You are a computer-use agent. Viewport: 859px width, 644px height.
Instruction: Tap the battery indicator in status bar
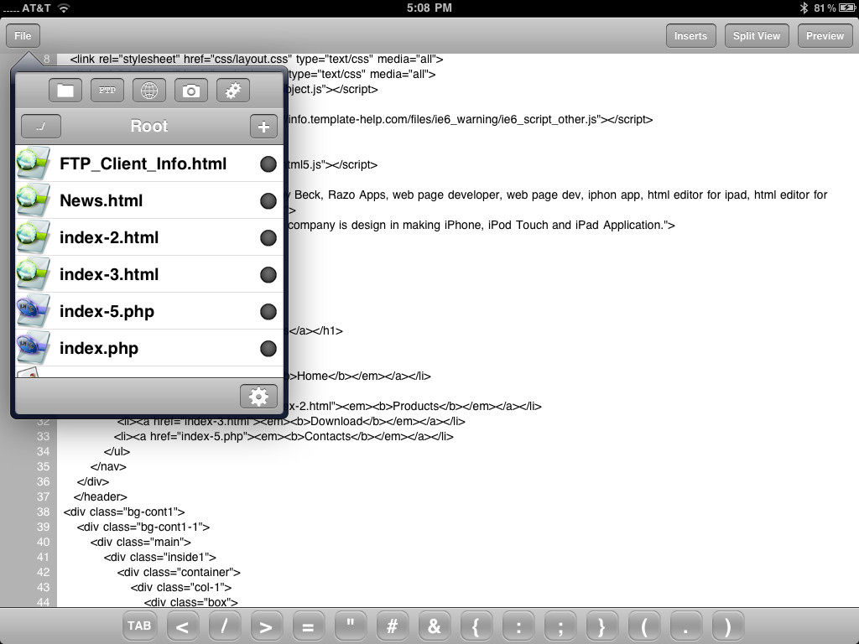pos(846,8)
